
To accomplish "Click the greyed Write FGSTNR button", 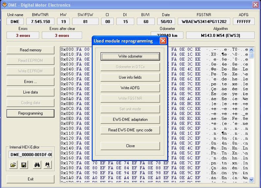I will tap(130, 98).
